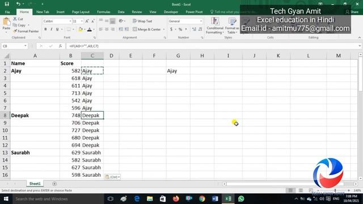Viewport: 363px width, 204px height.
Task: Add a new sheet with plus icon
Action: pos(54,184)
